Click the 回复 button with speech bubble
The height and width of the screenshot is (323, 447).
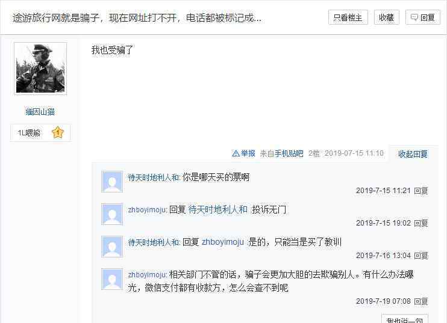[x=423, y=17]
